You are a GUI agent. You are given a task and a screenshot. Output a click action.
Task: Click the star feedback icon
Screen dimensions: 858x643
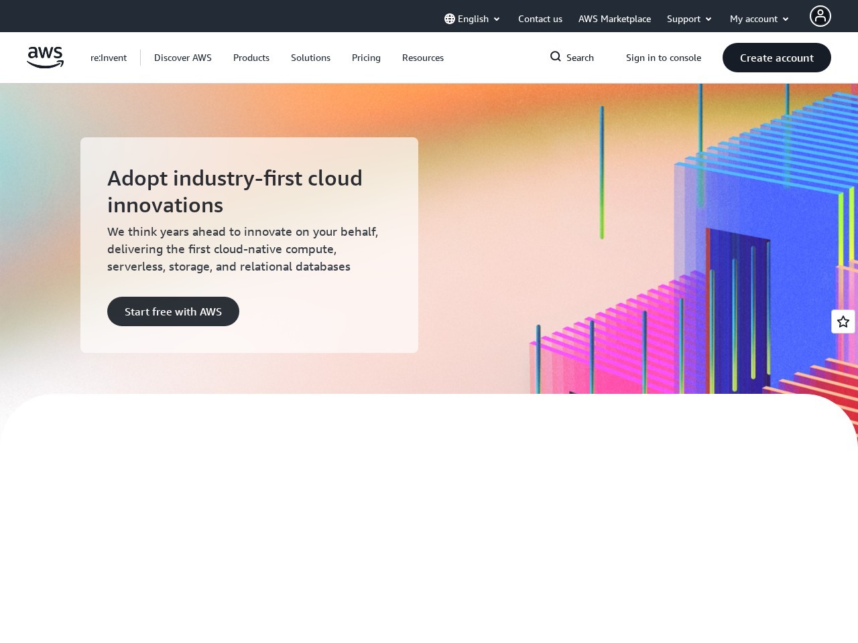point(843,321)
